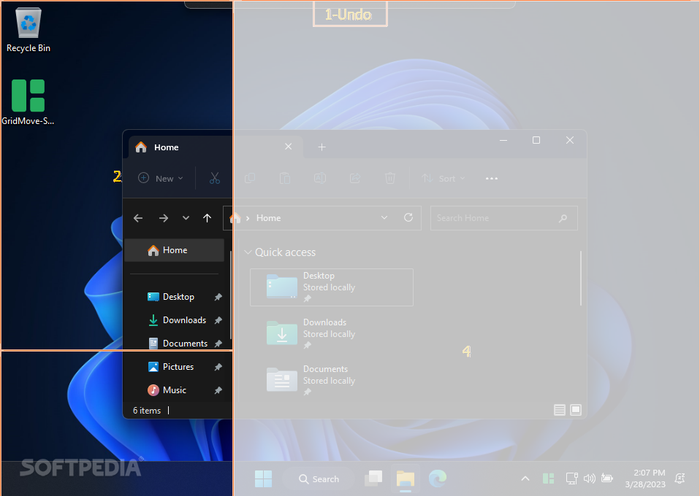Viewport: 700px width, 496px height.
Task: Open the New dropdown menu
Action: pyautogui.click(x=161, y=178)
